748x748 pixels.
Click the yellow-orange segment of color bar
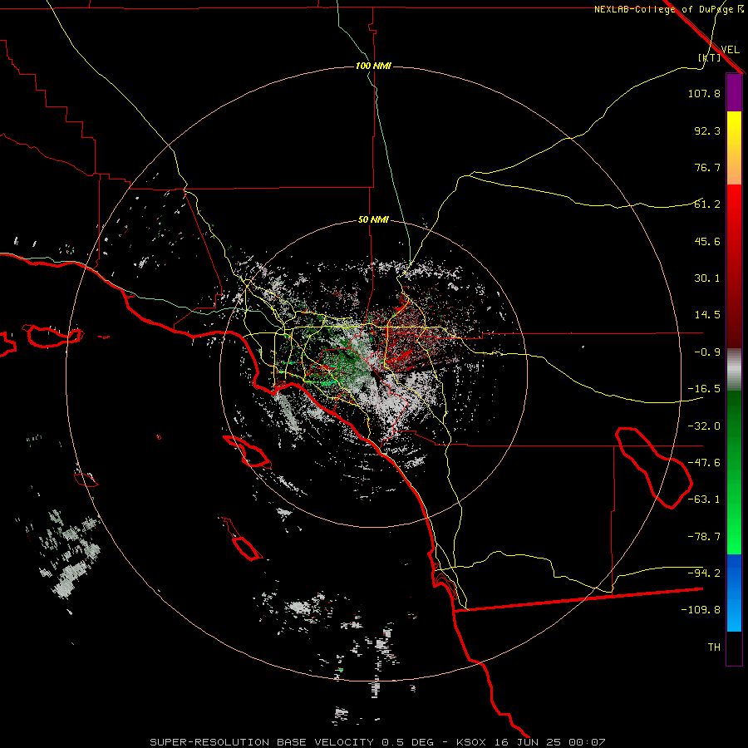click(734, 148)
